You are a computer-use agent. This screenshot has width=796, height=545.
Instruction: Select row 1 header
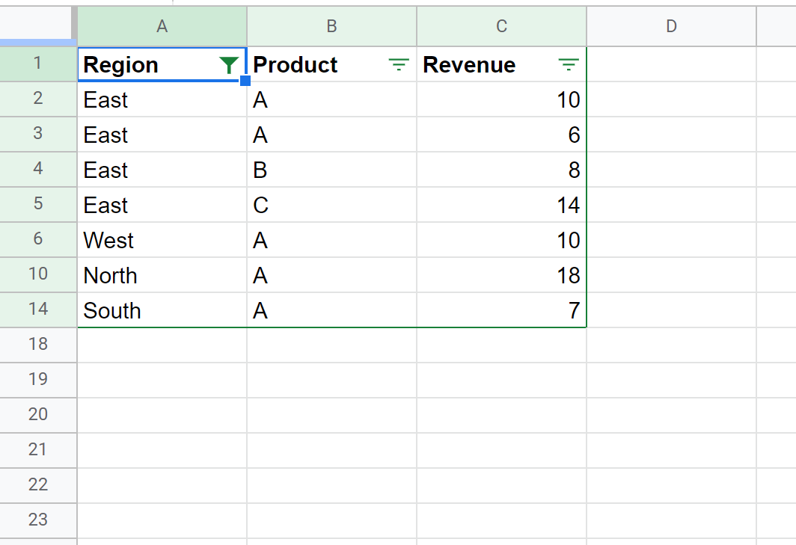37,64
